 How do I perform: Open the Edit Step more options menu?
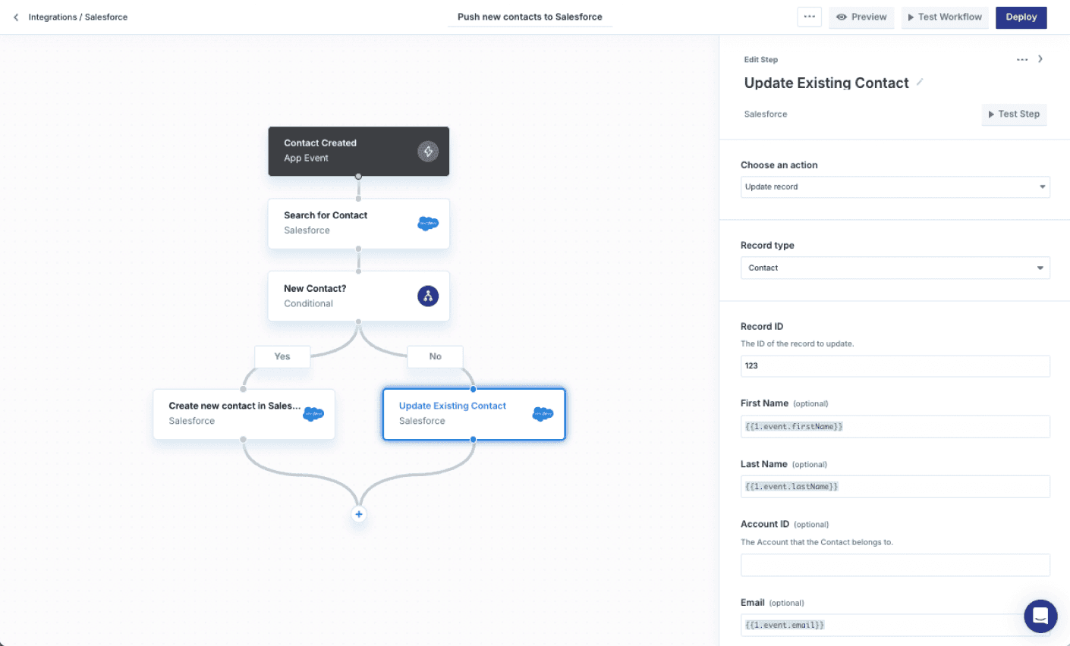pyautogui.click(x=1022, y=59)
